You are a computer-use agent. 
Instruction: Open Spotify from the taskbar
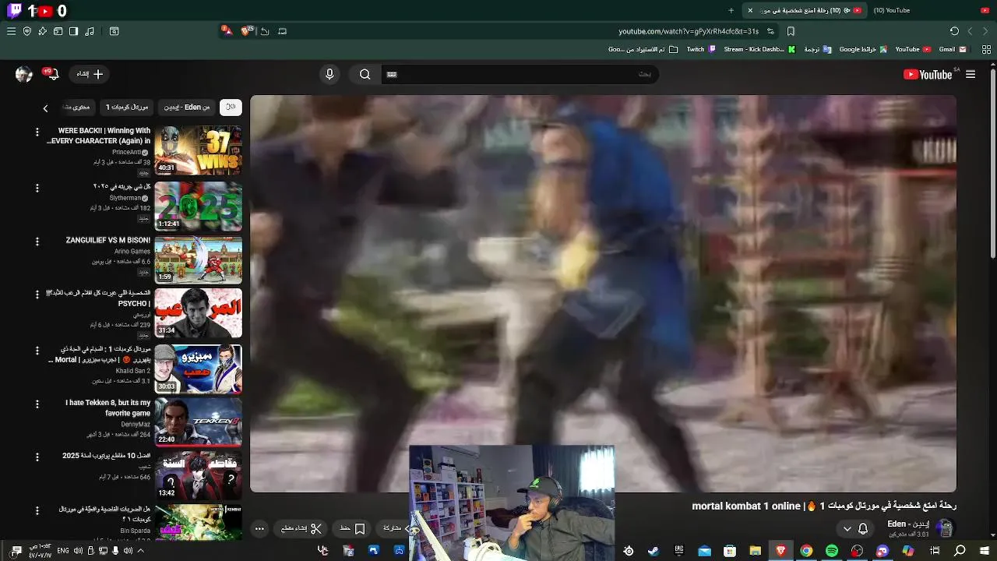(x=831, y=551)
